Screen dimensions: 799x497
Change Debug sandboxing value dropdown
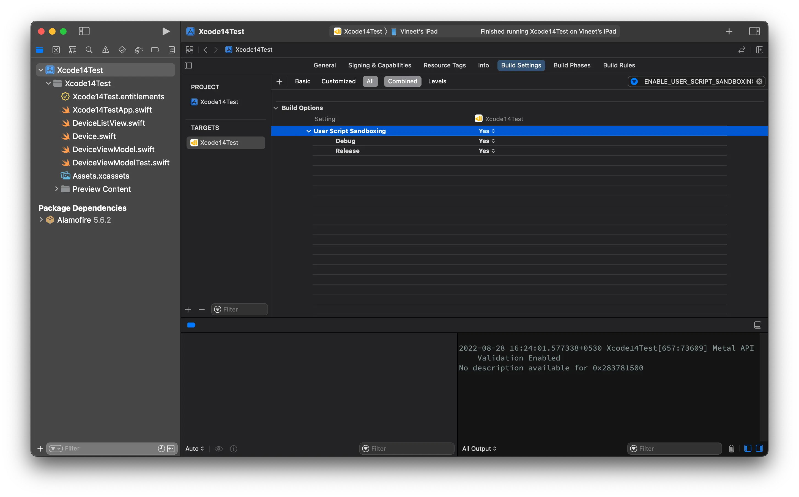pyautogui.click(x=486, y=141)
